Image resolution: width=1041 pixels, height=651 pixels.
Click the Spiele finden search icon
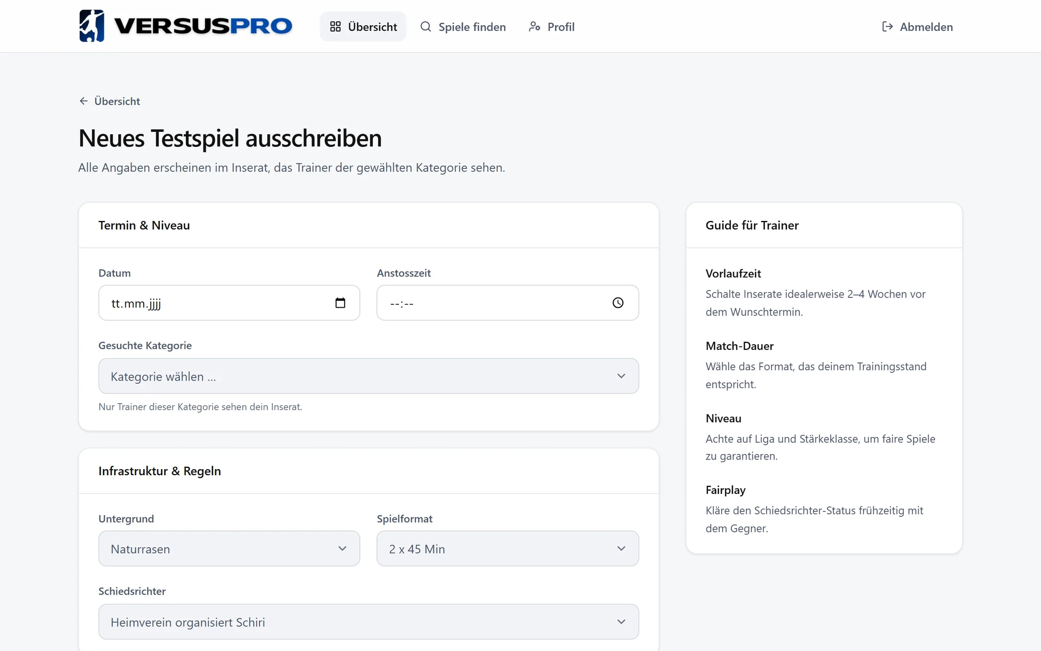pos(426,26)
